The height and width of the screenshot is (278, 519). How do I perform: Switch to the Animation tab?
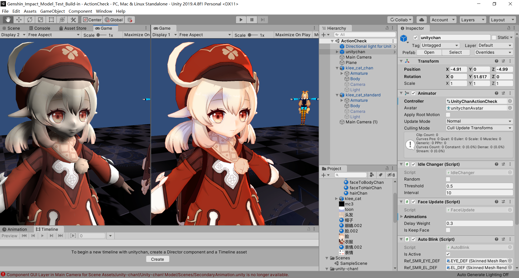tap(15, 229)
